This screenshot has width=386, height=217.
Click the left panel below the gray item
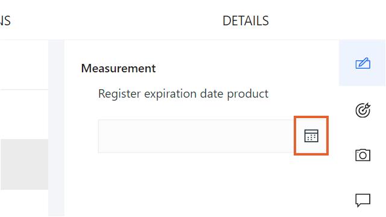click(24, 203)
